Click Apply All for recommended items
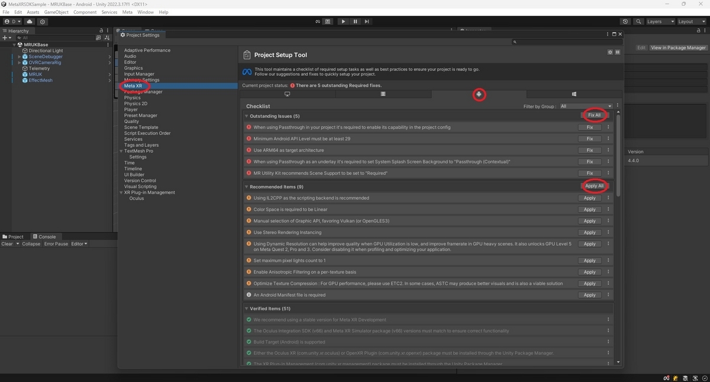710x382 pixels. click(594, 186)
